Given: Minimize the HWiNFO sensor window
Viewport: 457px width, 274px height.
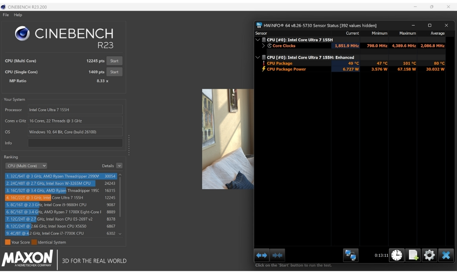Looking at the screenshot, I should tap(413, 25).
